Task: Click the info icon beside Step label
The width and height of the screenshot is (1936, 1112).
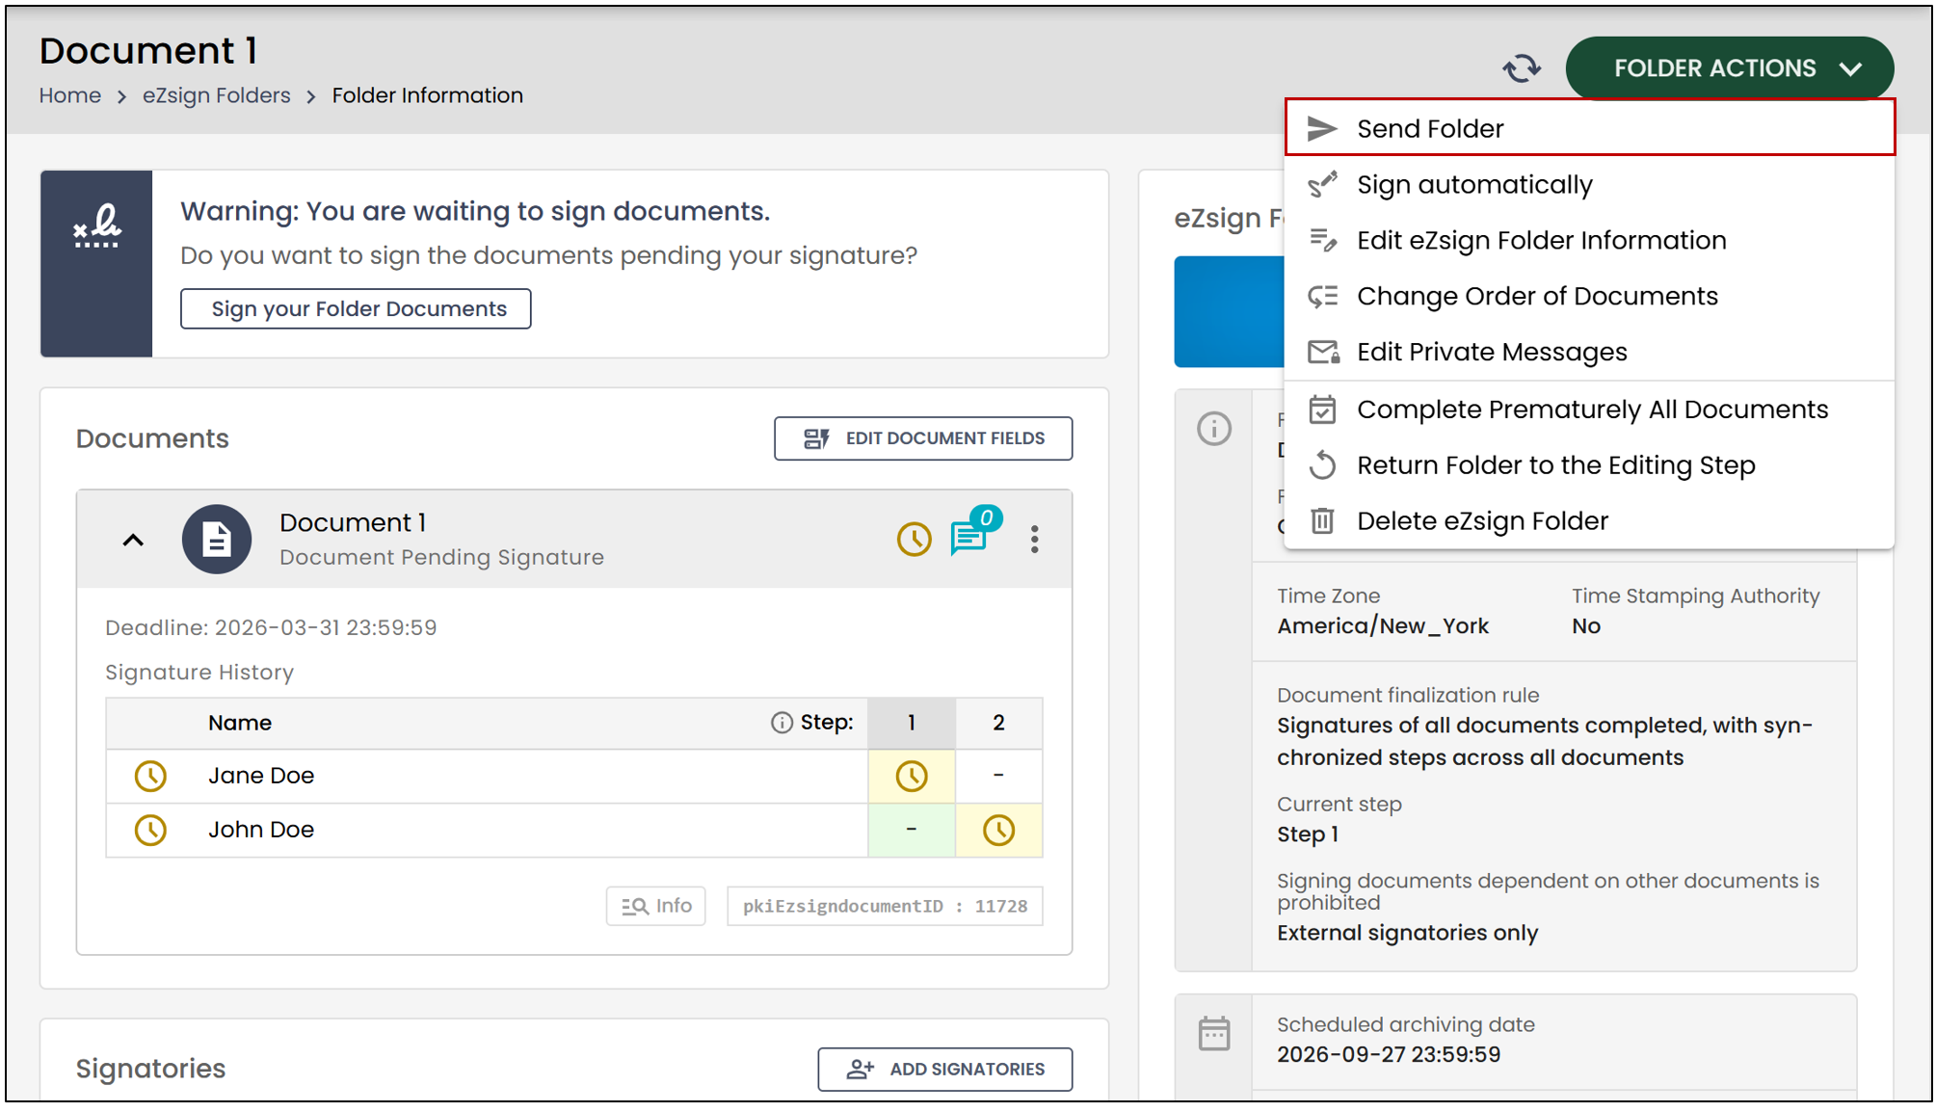Action: (x=782, y=723)
